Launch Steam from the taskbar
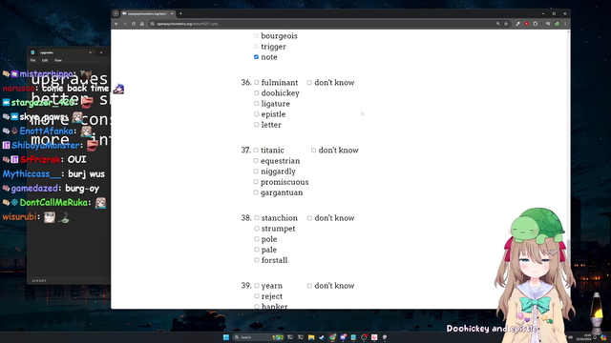The image size is (611, 343). point(322,337)
